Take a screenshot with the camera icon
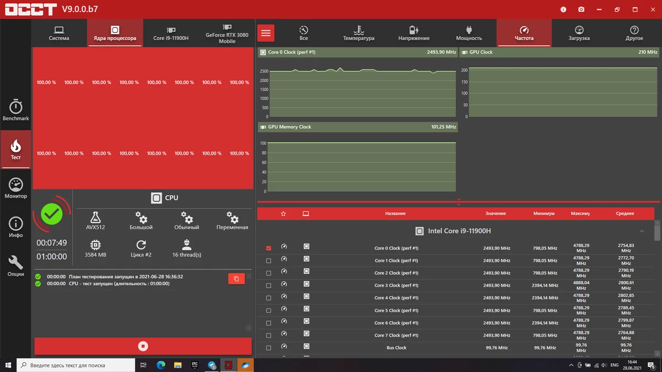Screen dimensions: 662x372 coord(581,9)
